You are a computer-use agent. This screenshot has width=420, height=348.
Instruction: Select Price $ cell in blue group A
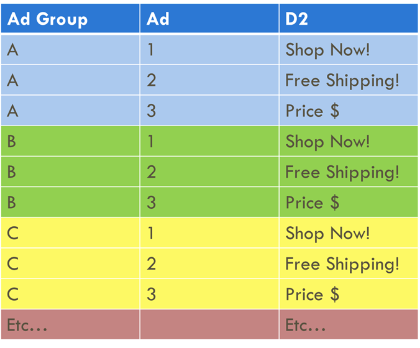coord(312,111)
